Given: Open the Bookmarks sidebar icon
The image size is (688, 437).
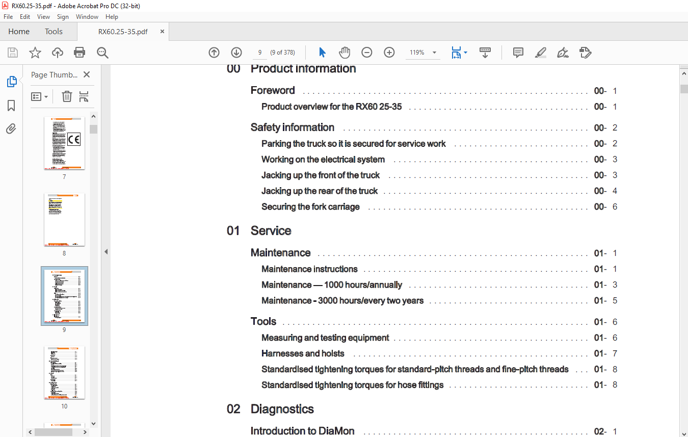Looking at the screenshot, I should tap(11, 106).
